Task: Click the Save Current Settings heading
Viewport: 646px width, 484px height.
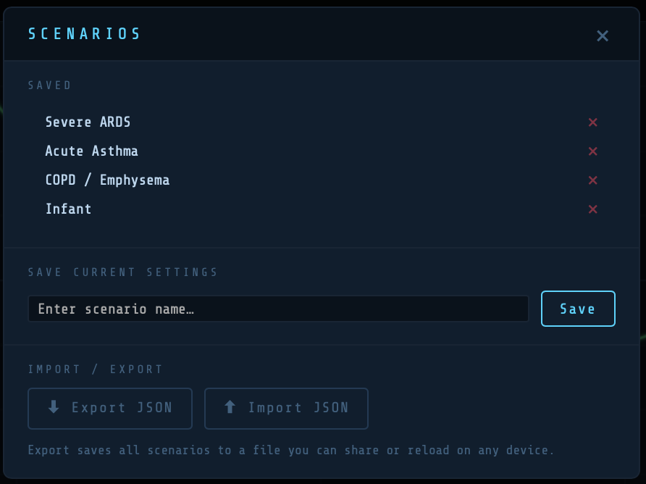Action: [123, 272]
